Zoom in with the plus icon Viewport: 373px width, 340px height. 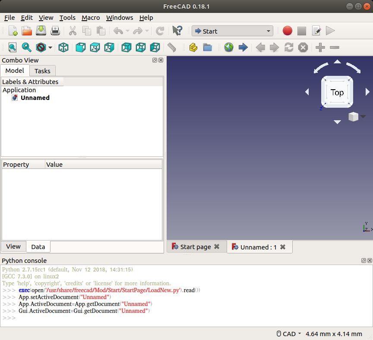pyautogui.click(x=320, y=47)
